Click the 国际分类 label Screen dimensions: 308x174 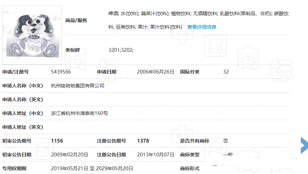[190, 72]
